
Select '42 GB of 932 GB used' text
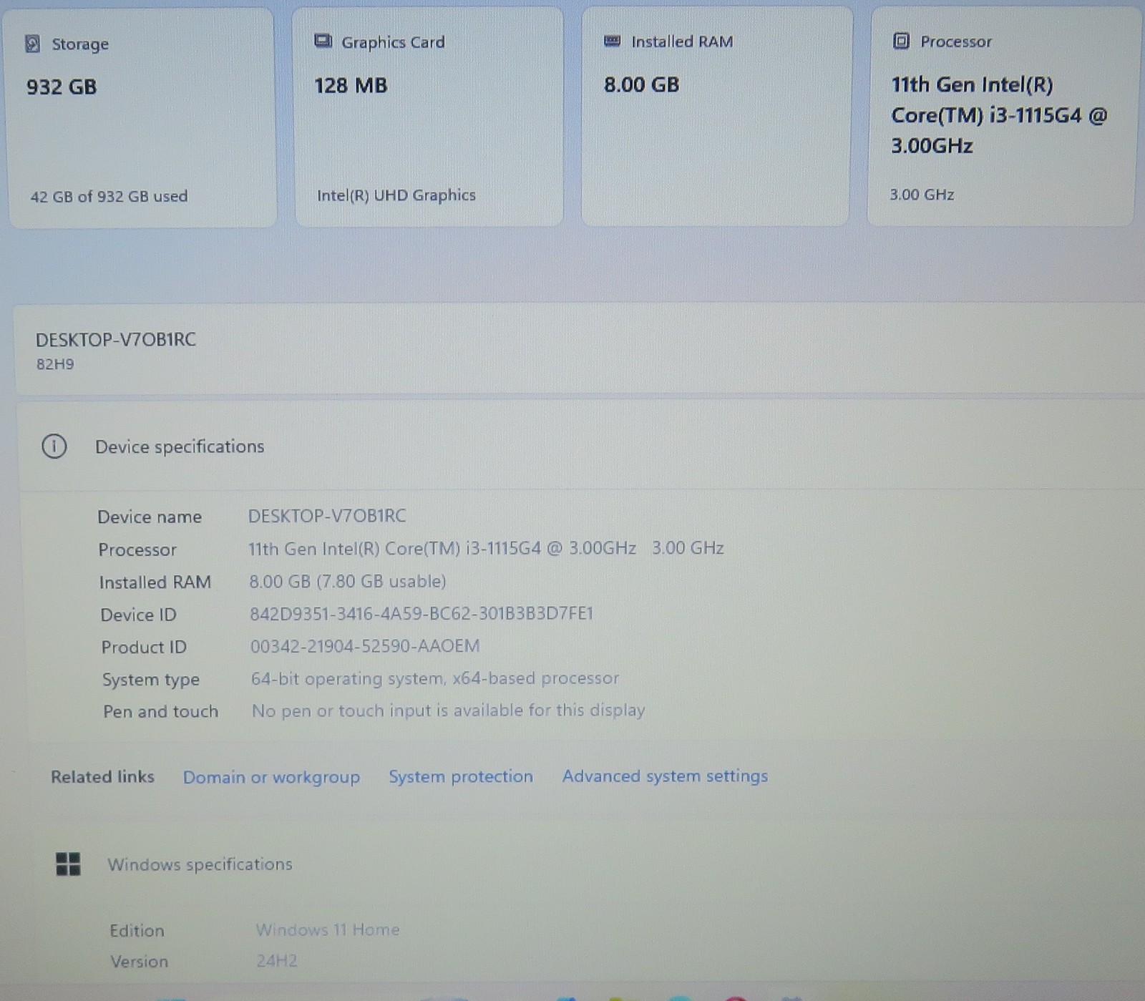pyautogui.click(x=109, y=196)
